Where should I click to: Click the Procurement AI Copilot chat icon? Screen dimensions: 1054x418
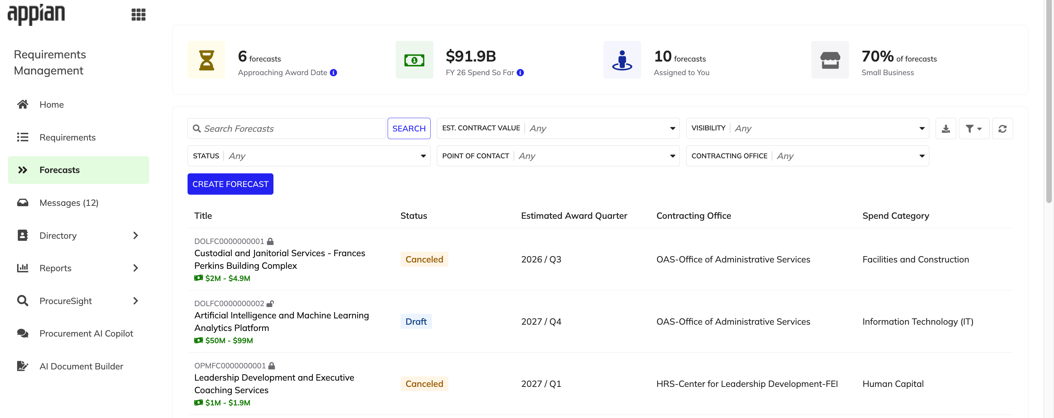22,333
